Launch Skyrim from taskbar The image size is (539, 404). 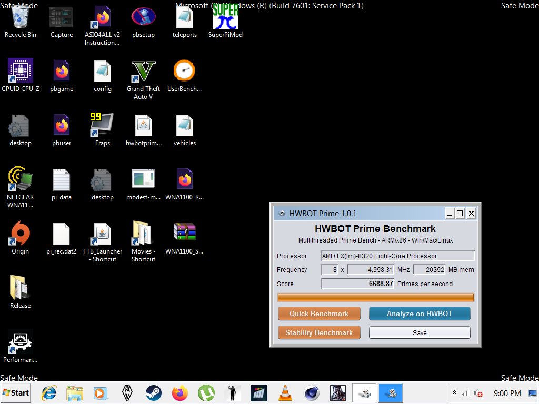point(127,393)
